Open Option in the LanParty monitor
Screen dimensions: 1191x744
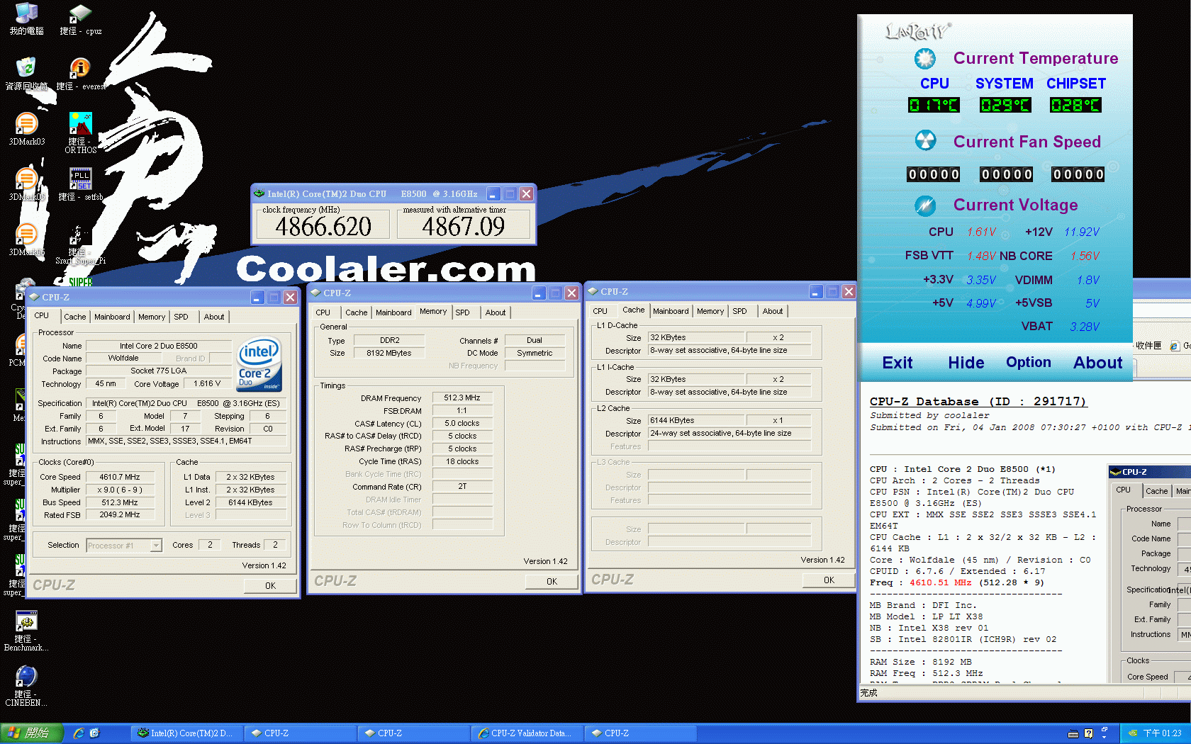point(1029,362)
